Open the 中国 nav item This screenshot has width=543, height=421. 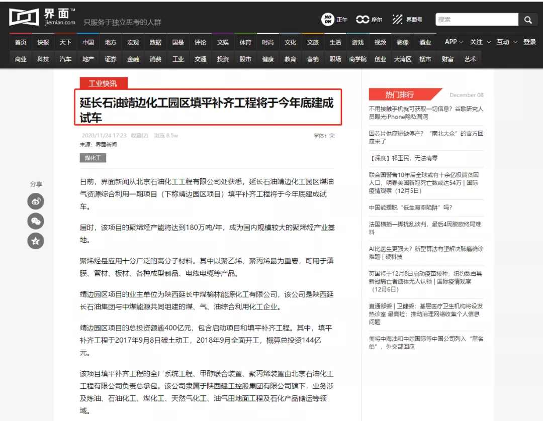[x=88, y=42]
